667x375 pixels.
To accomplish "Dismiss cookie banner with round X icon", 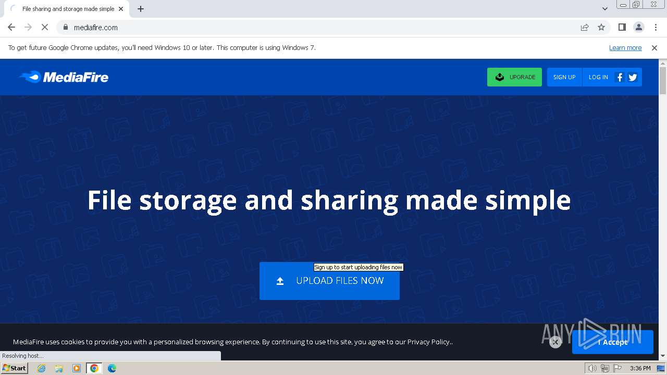I will point(555,342).
